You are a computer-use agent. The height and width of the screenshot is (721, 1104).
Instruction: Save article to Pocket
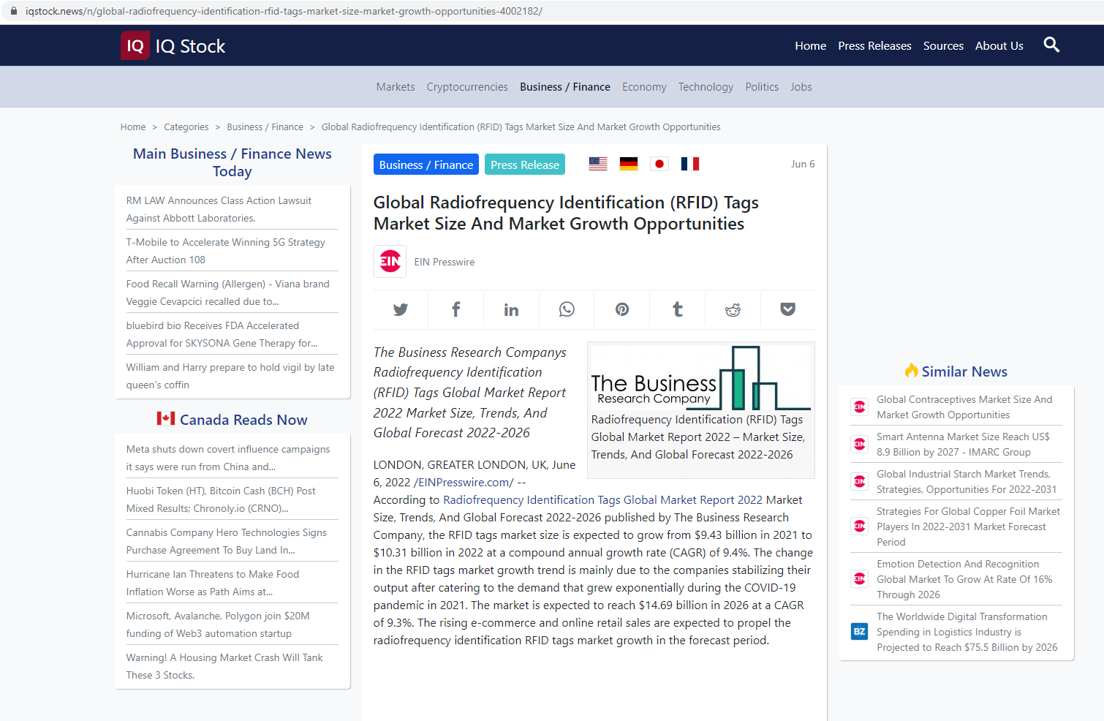(x=788, y=309)
